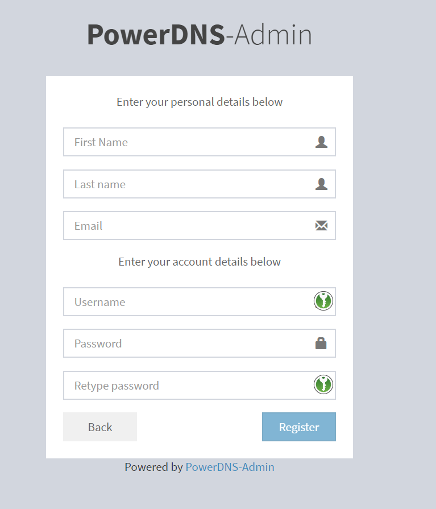Focus the Username input field

tap(199, 301)
